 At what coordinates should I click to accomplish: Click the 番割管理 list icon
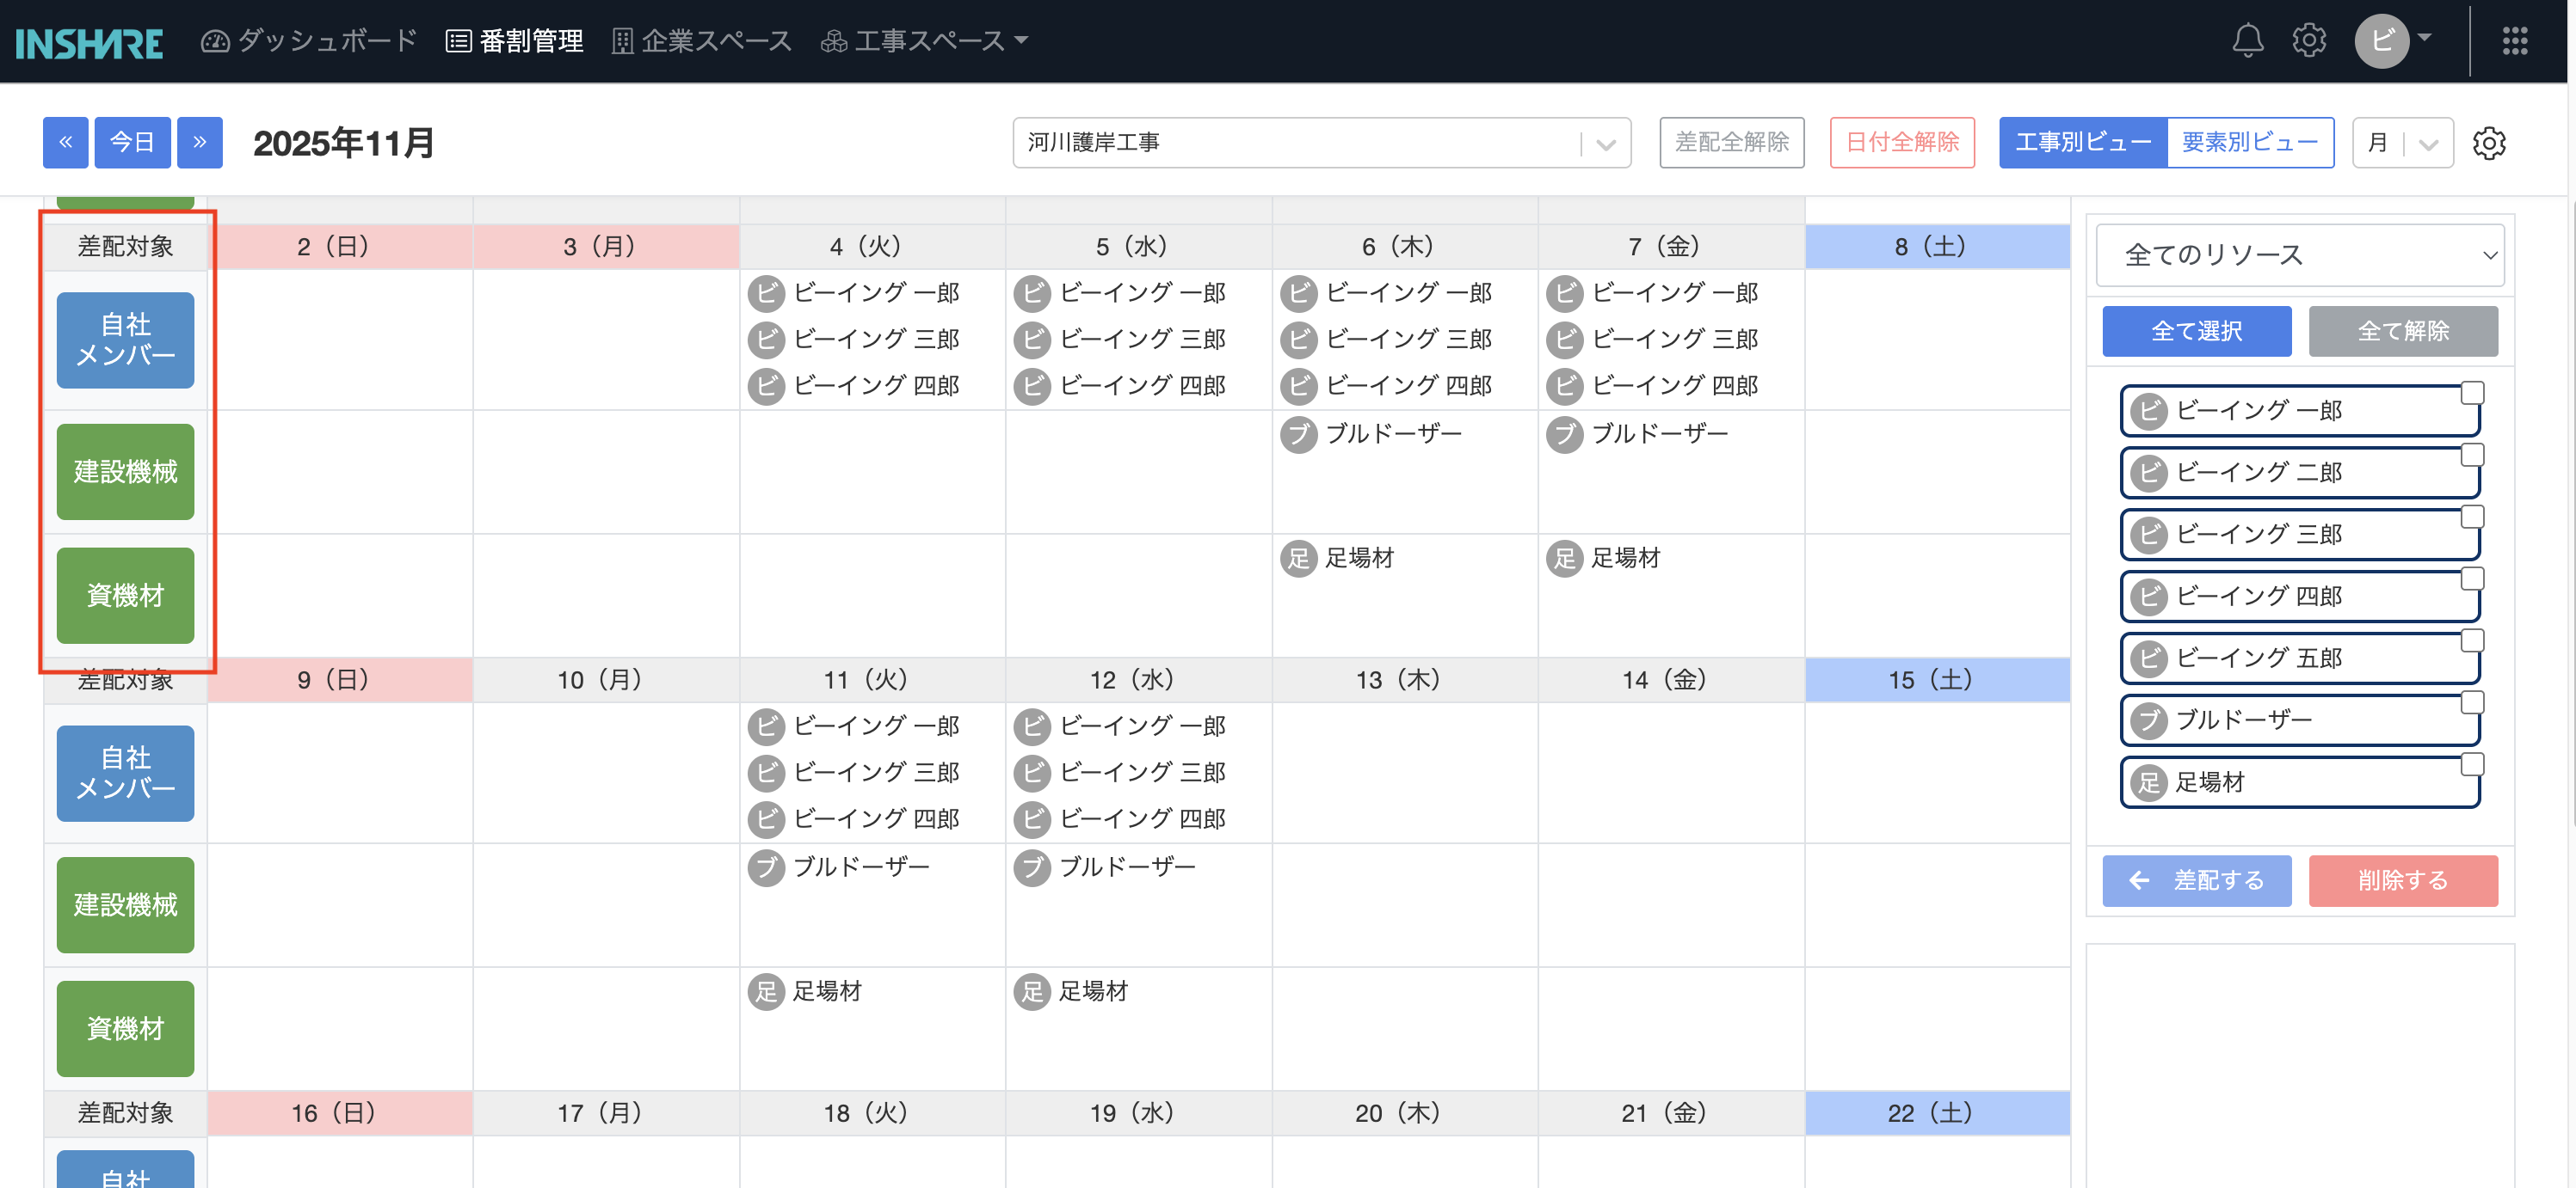tap(458, 41)
